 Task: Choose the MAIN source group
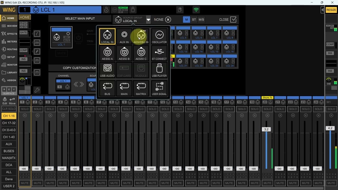click(x=124, y=88)
